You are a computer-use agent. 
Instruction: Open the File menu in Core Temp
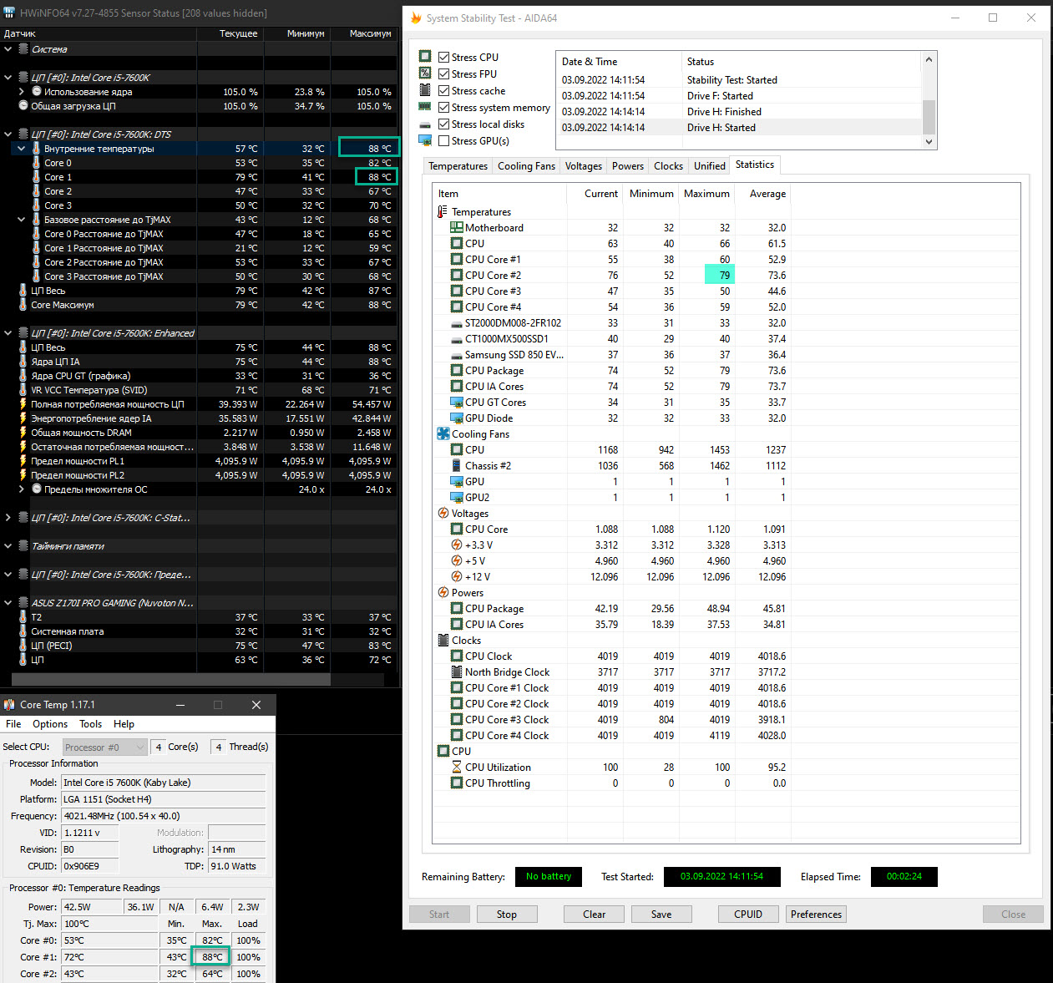pyautogui.click(x=13, y=724)
